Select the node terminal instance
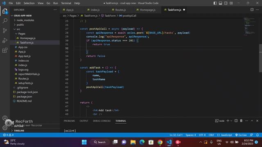The image size is (262, 147). point(220,121)
